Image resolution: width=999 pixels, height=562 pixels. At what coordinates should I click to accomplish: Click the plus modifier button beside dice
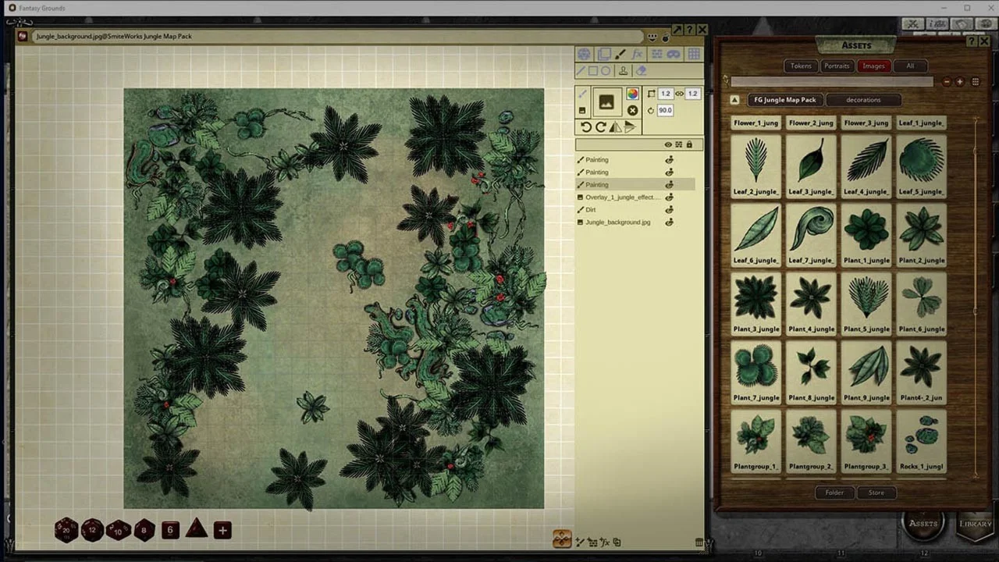coord(222,531)
